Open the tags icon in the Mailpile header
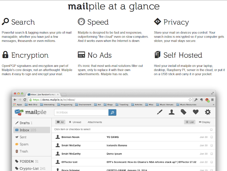 [x=184, y=112]
